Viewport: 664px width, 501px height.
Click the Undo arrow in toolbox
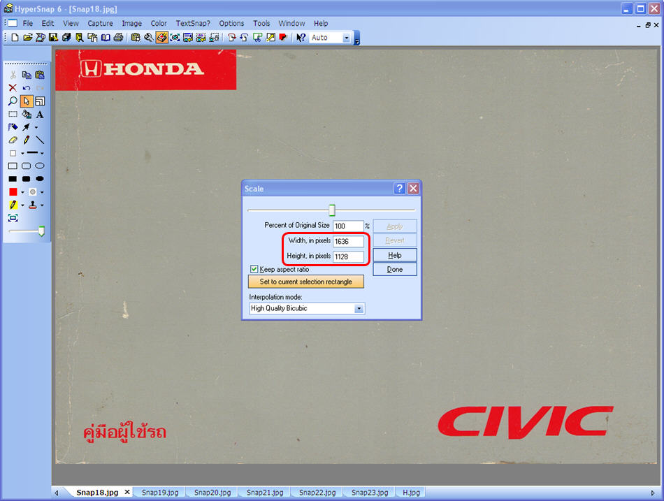[x=27, y=88]
